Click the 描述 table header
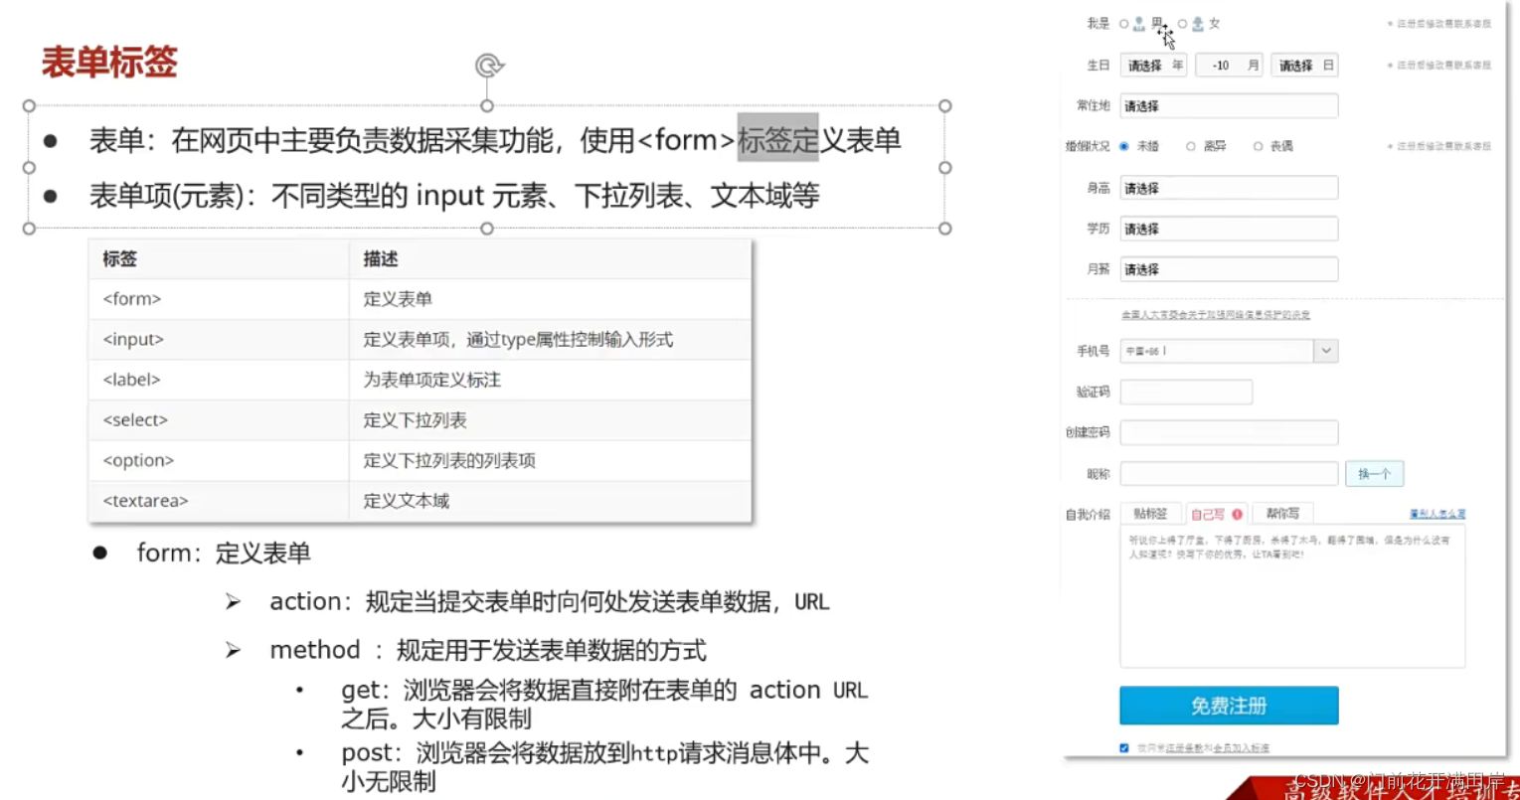 pos(551,258)
